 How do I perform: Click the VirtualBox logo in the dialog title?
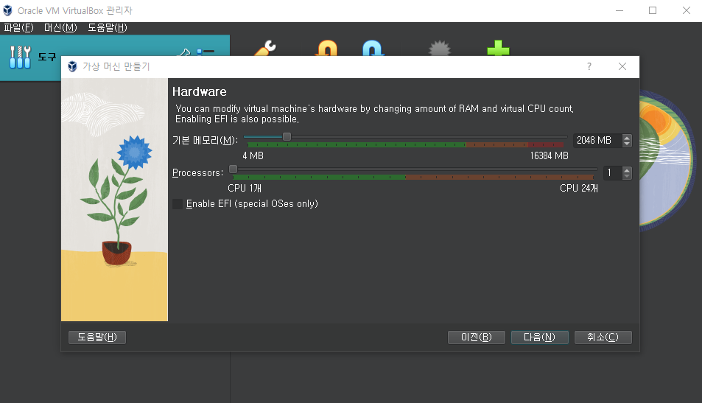coord(72,67)
